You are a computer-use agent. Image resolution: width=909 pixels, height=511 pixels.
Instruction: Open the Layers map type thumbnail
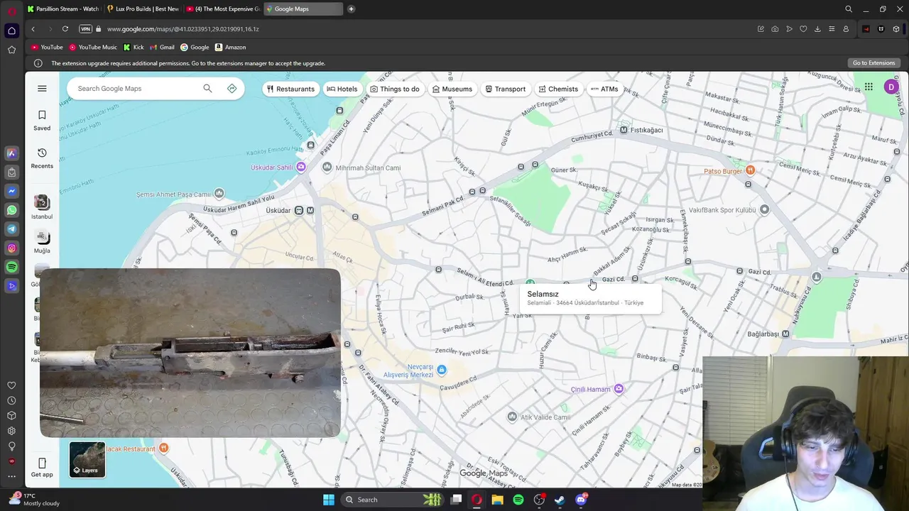[87, 459]
